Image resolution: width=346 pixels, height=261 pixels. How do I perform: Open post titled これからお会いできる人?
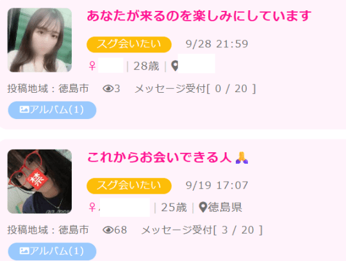(x=159, y=158)
